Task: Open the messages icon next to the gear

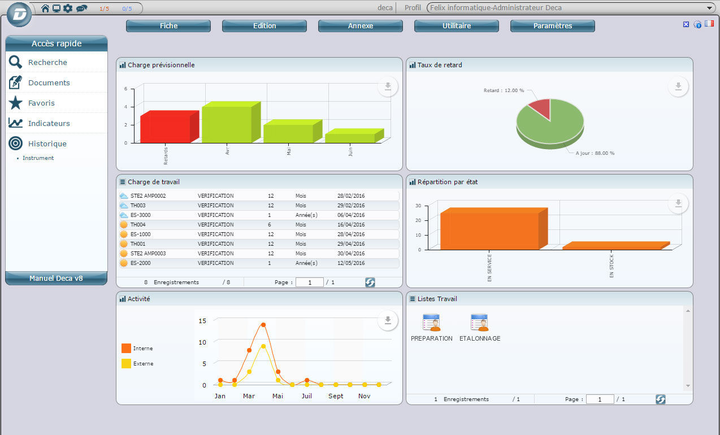Action: (x=82, y=8)
